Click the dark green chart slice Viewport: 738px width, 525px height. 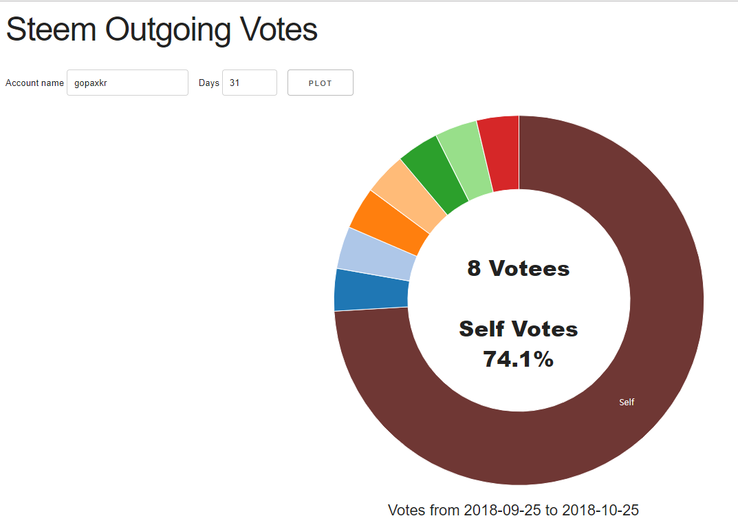coord(433,176)
